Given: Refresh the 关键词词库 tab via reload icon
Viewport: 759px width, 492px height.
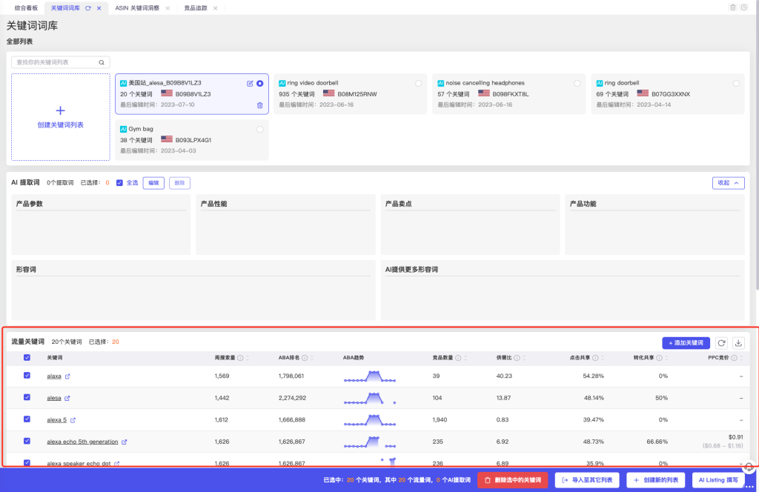Looking at the screenshot, I should click(88, 8).
